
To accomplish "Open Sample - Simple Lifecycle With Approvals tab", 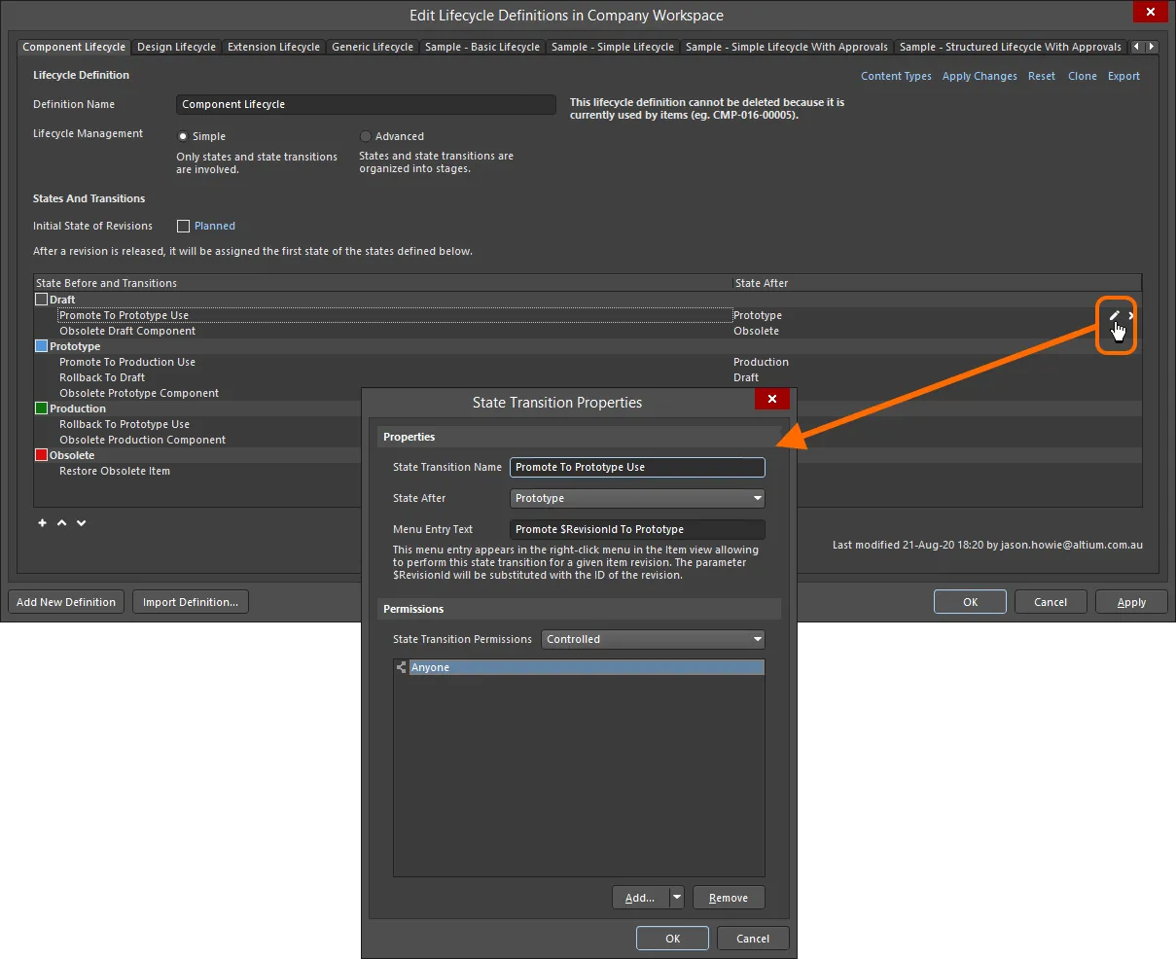I will pyautogui.click(x=787, y=47).
